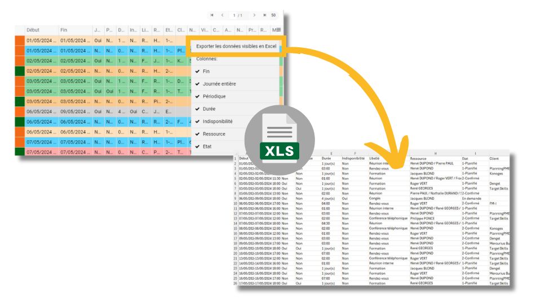This screenshot has height=304, width=541.
Task: Select Excel row 9 header
Action: pos(236,199)
